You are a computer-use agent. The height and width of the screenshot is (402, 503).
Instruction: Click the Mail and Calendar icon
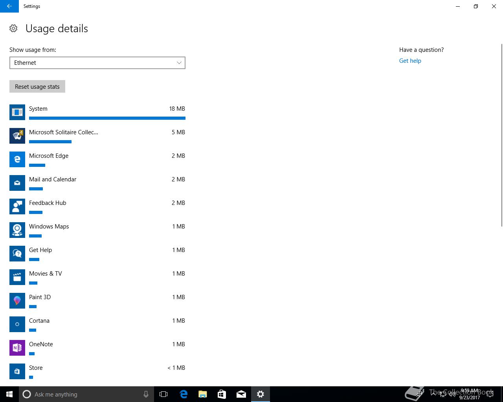(17, 183)
